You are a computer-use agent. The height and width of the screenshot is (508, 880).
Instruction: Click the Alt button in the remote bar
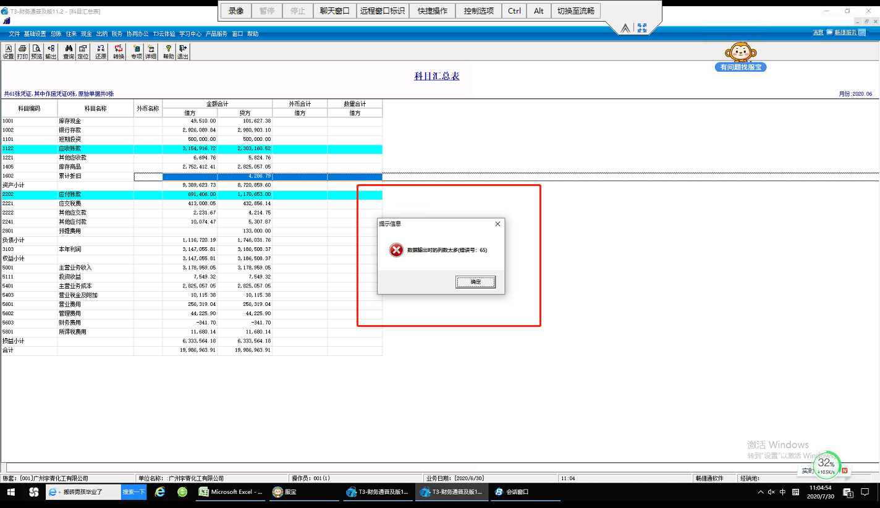(539, 11)
